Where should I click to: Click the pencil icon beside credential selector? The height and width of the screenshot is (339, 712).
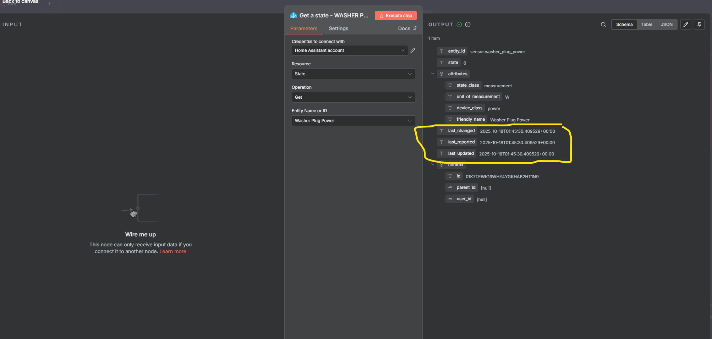413,50
